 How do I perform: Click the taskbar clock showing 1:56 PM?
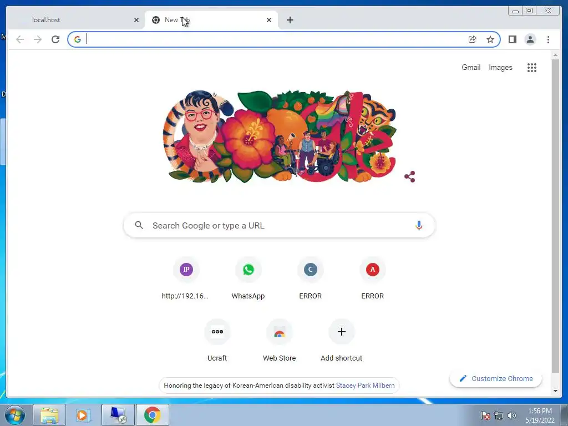pyautogui.click(x=540, y=415)
